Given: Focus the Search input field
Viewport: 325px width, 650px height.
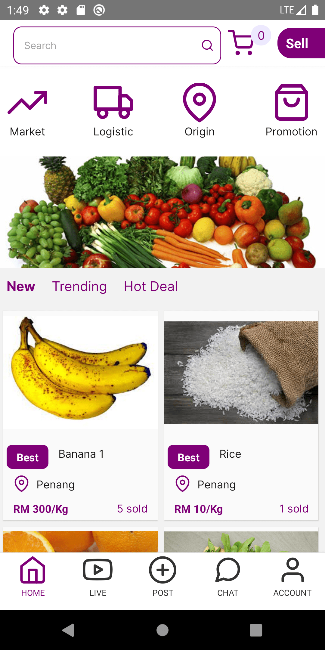Looking at the screenshot, I should click(117, 45).
